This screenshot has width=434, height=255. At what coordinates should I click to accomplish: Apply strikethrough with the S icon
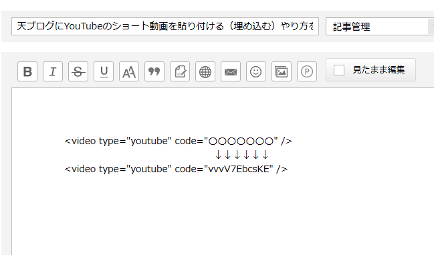pyautogui.click(x=78, y=71)
